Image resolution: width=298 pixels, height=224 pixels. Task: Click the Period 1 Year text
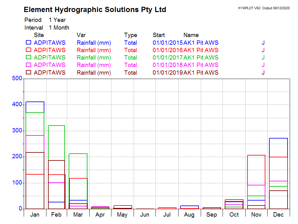click(45, 20)
